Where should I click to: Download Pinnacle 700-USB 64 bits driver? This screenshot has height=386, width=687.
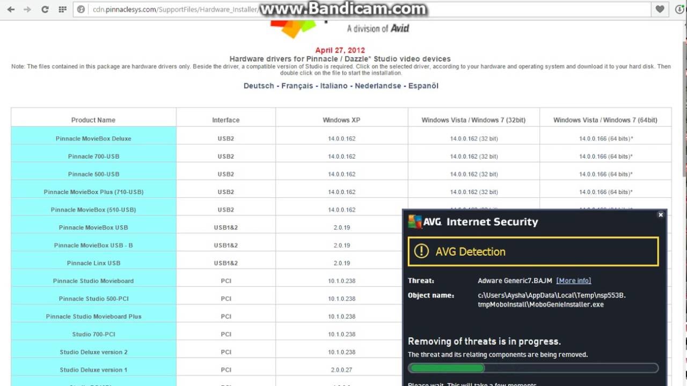(605, 157)
